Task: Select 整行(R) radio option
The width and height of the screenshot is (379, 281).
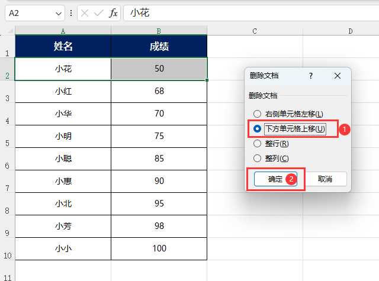Action: point(257,144)
